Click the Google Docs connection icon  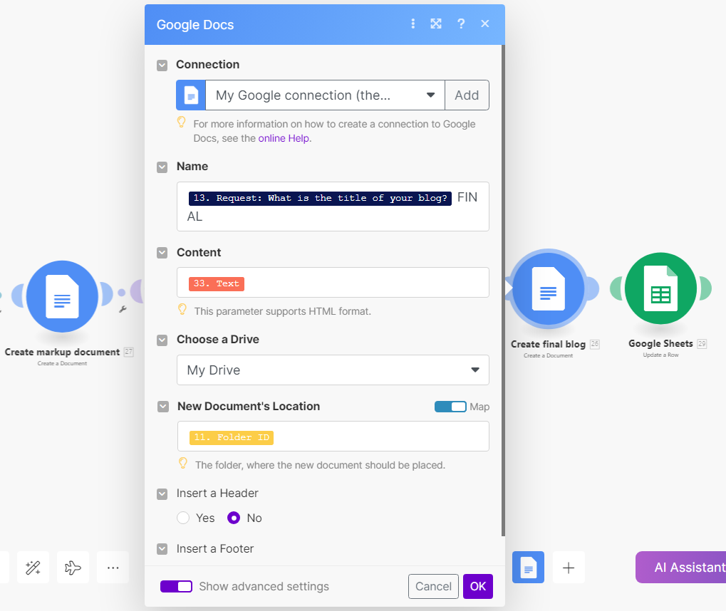pyautogui.click(x=191, y=95)
